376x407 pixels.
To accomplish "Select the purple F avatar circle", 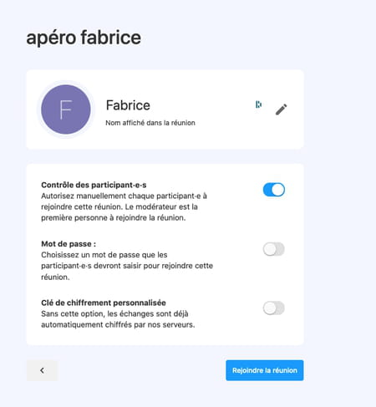I will [x=66, y=109].
